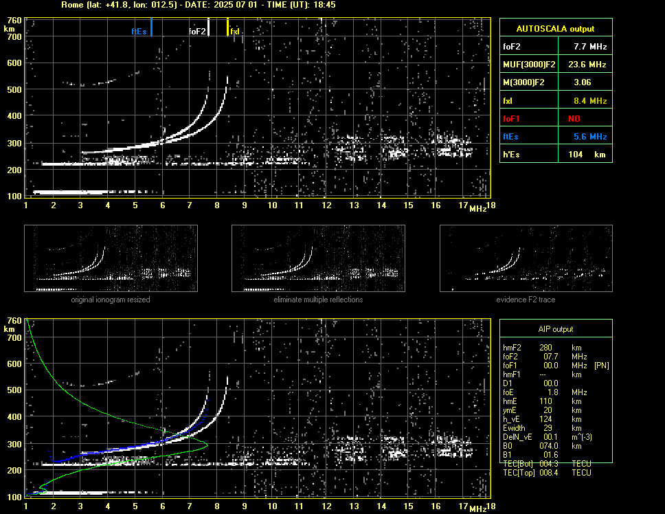Click the yellow fxI marker line
This screenshot has width=665, height=514.
pos(228,27)
